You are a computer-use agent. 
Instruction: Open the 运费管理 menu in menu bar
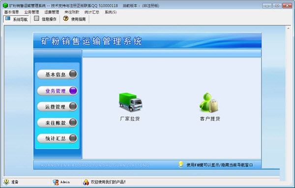52,12
